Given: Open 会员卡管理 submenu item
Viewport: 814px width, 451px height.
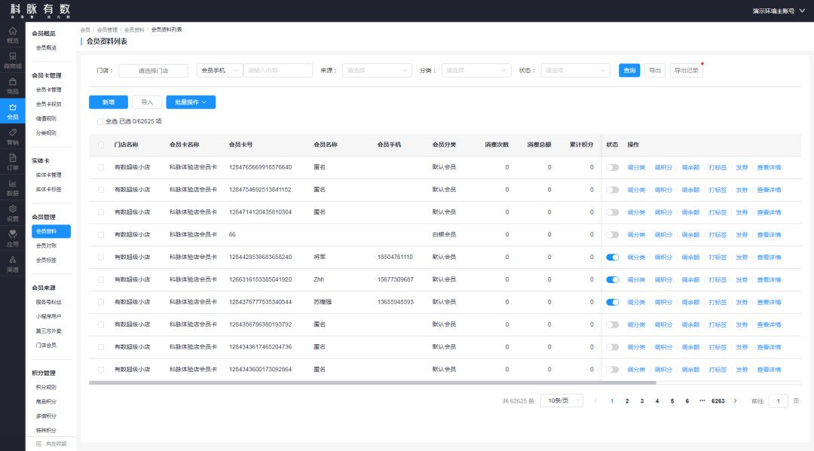Looking at the screenshot, I should point(48,90).
